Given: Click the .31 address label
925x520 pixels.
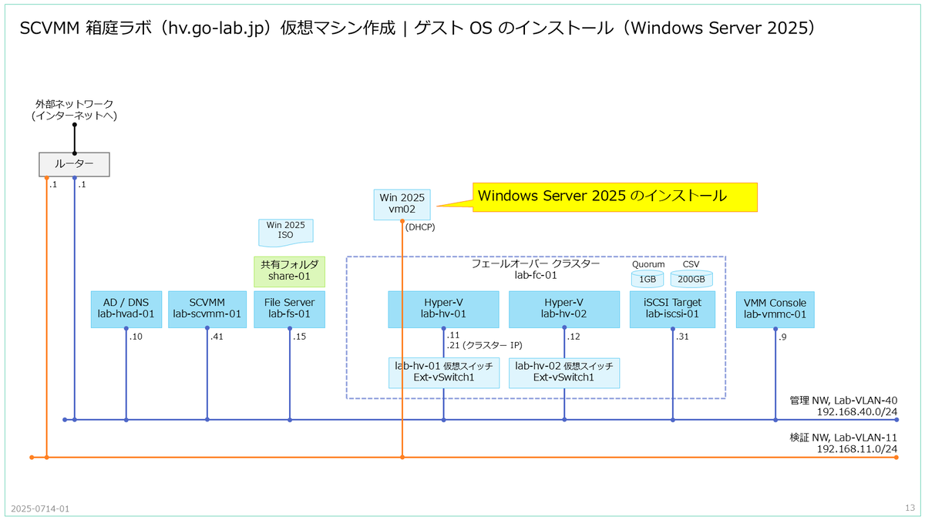Looking at the screenshot, I should [x=683, y=336].
